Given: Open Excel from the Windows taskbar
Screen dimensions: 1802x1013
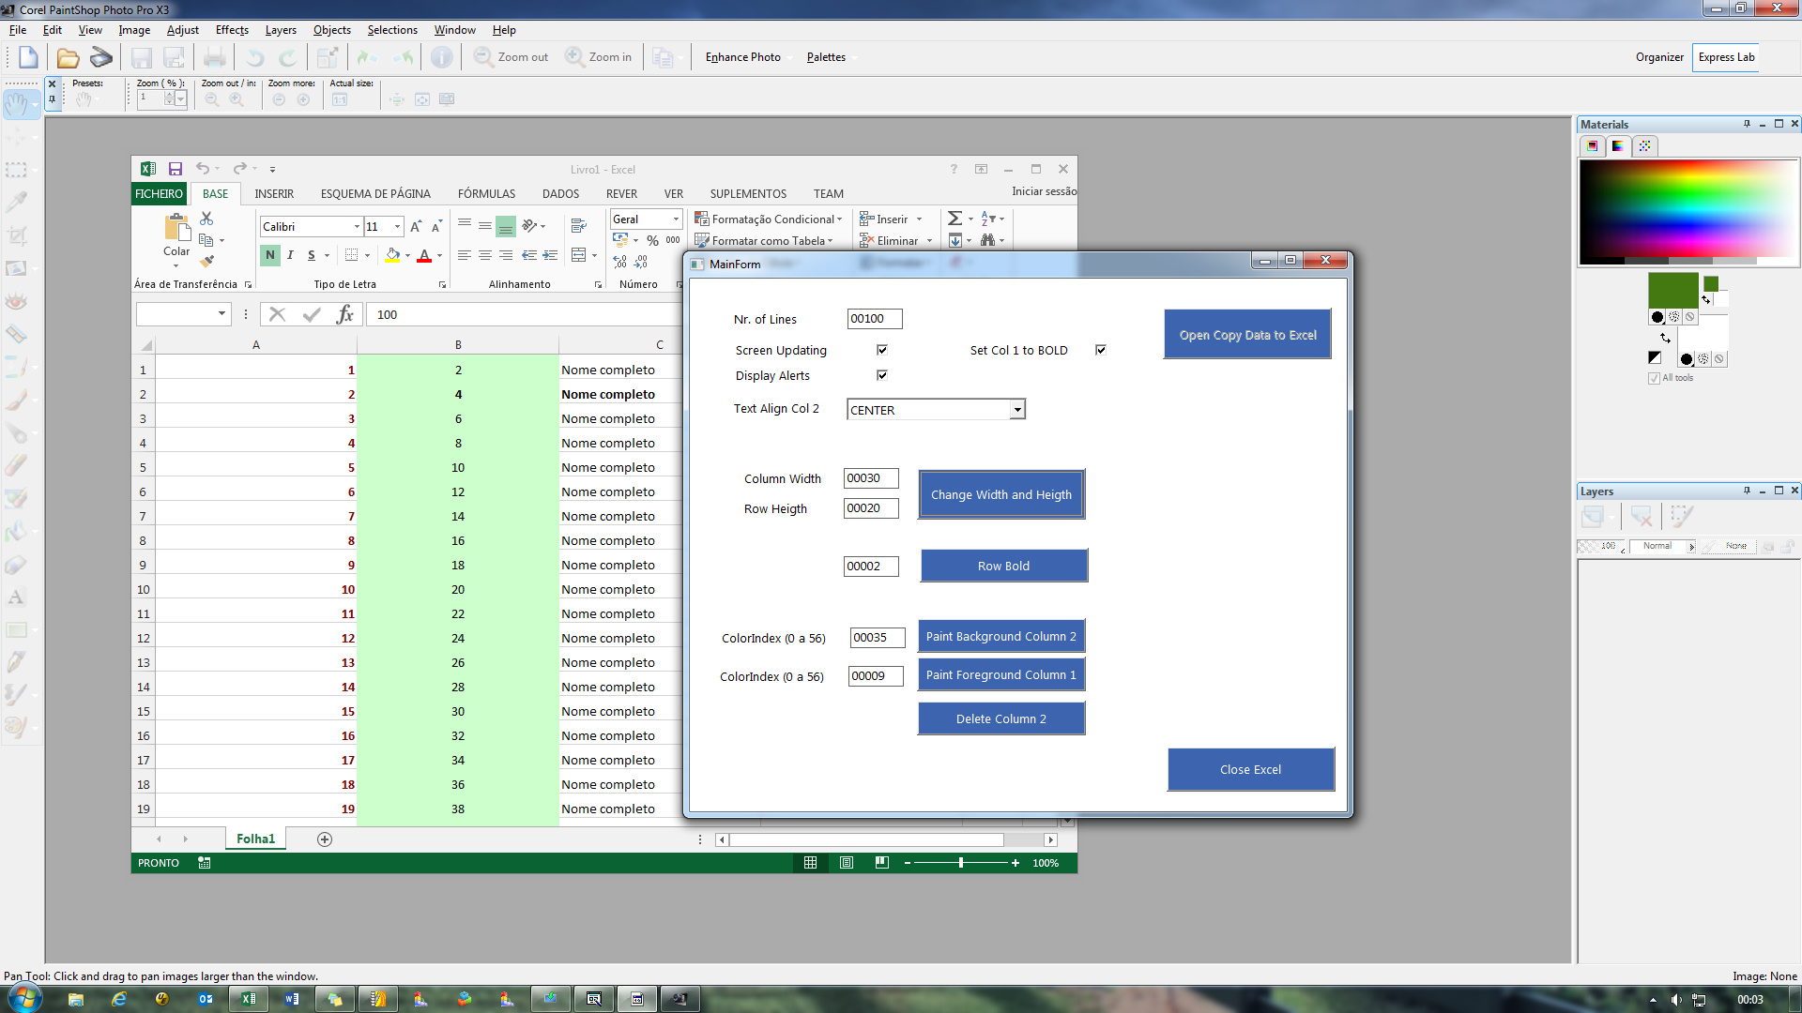Looking at the screenshot, I should tap(249, 999).
